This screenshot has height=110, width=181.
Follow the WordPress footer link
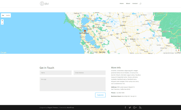70,108
